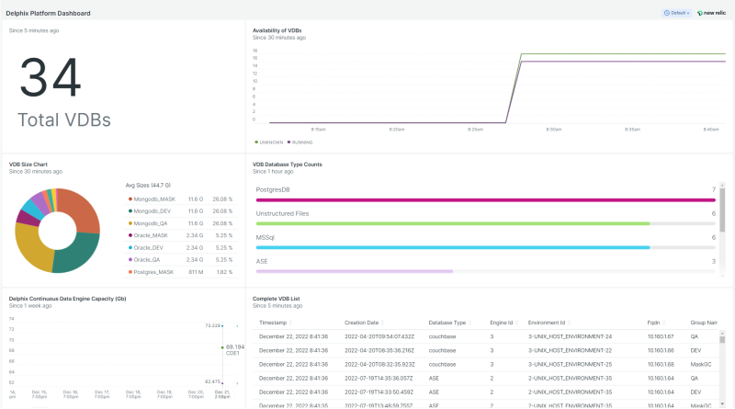Click the 2022-07-19T14:35:36.057Z creation date

point(379,379)
